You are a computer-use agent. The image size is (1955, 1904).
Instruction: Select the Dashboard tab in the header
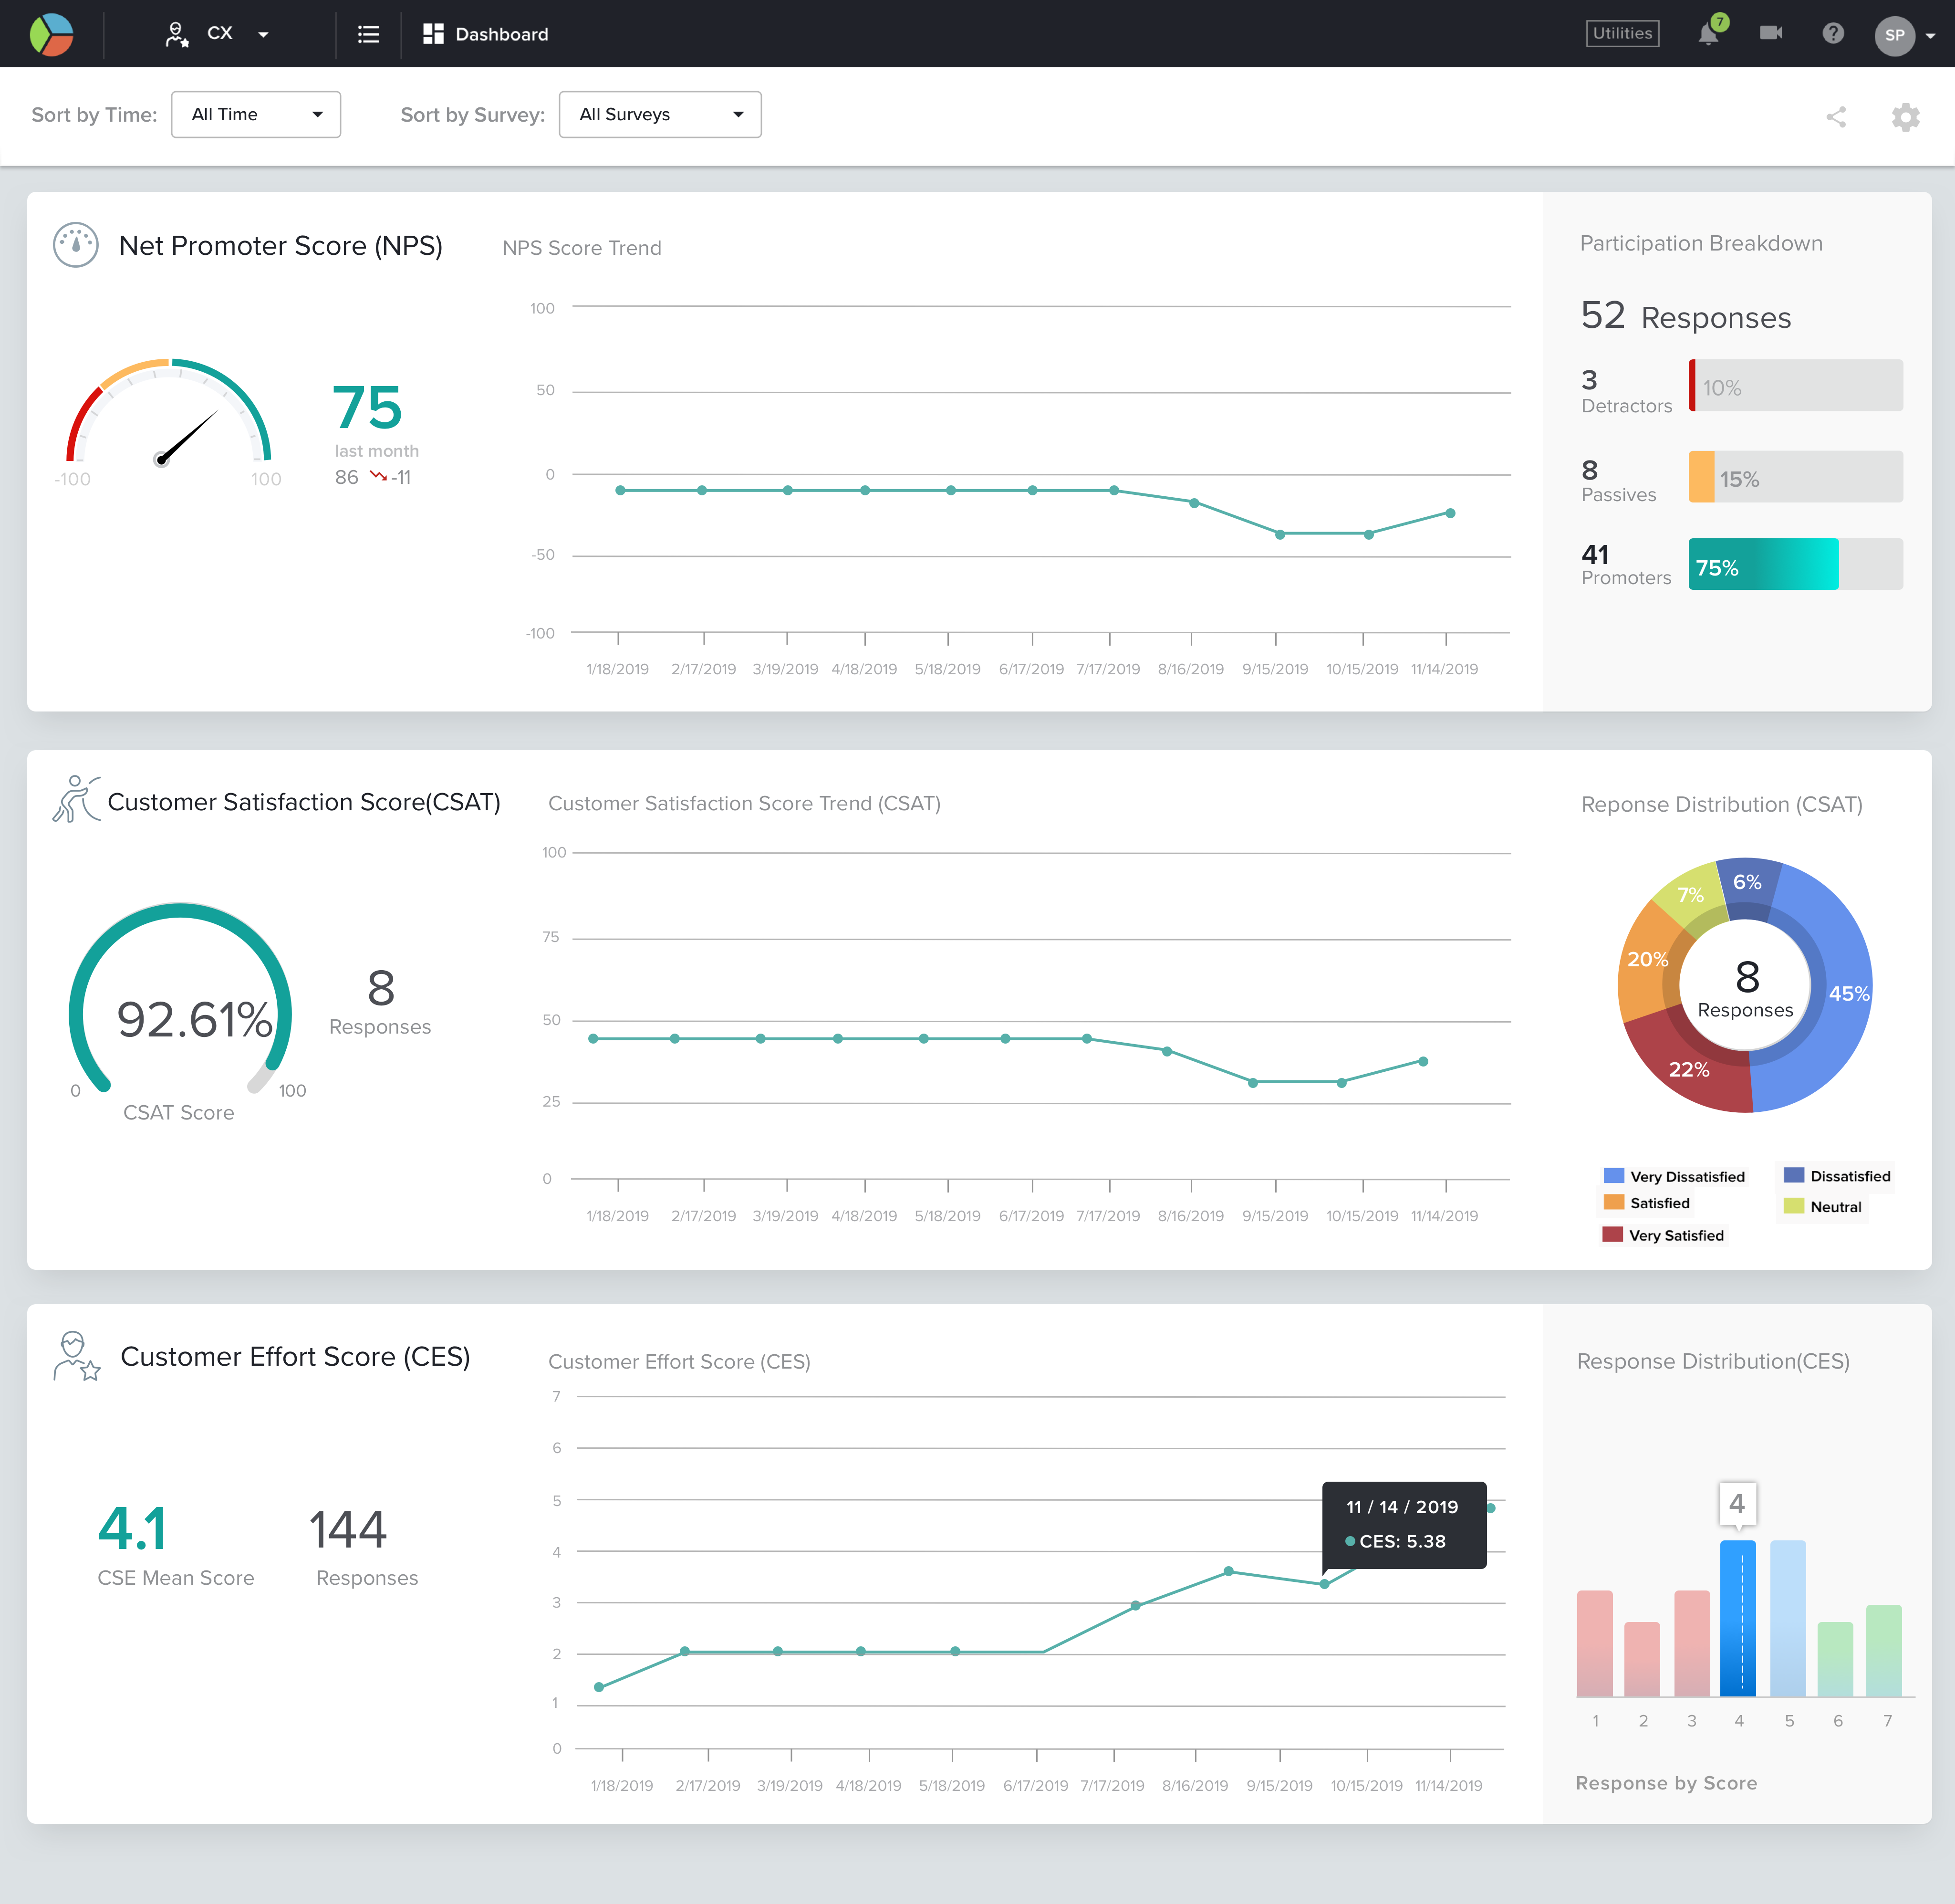point(486,33)
